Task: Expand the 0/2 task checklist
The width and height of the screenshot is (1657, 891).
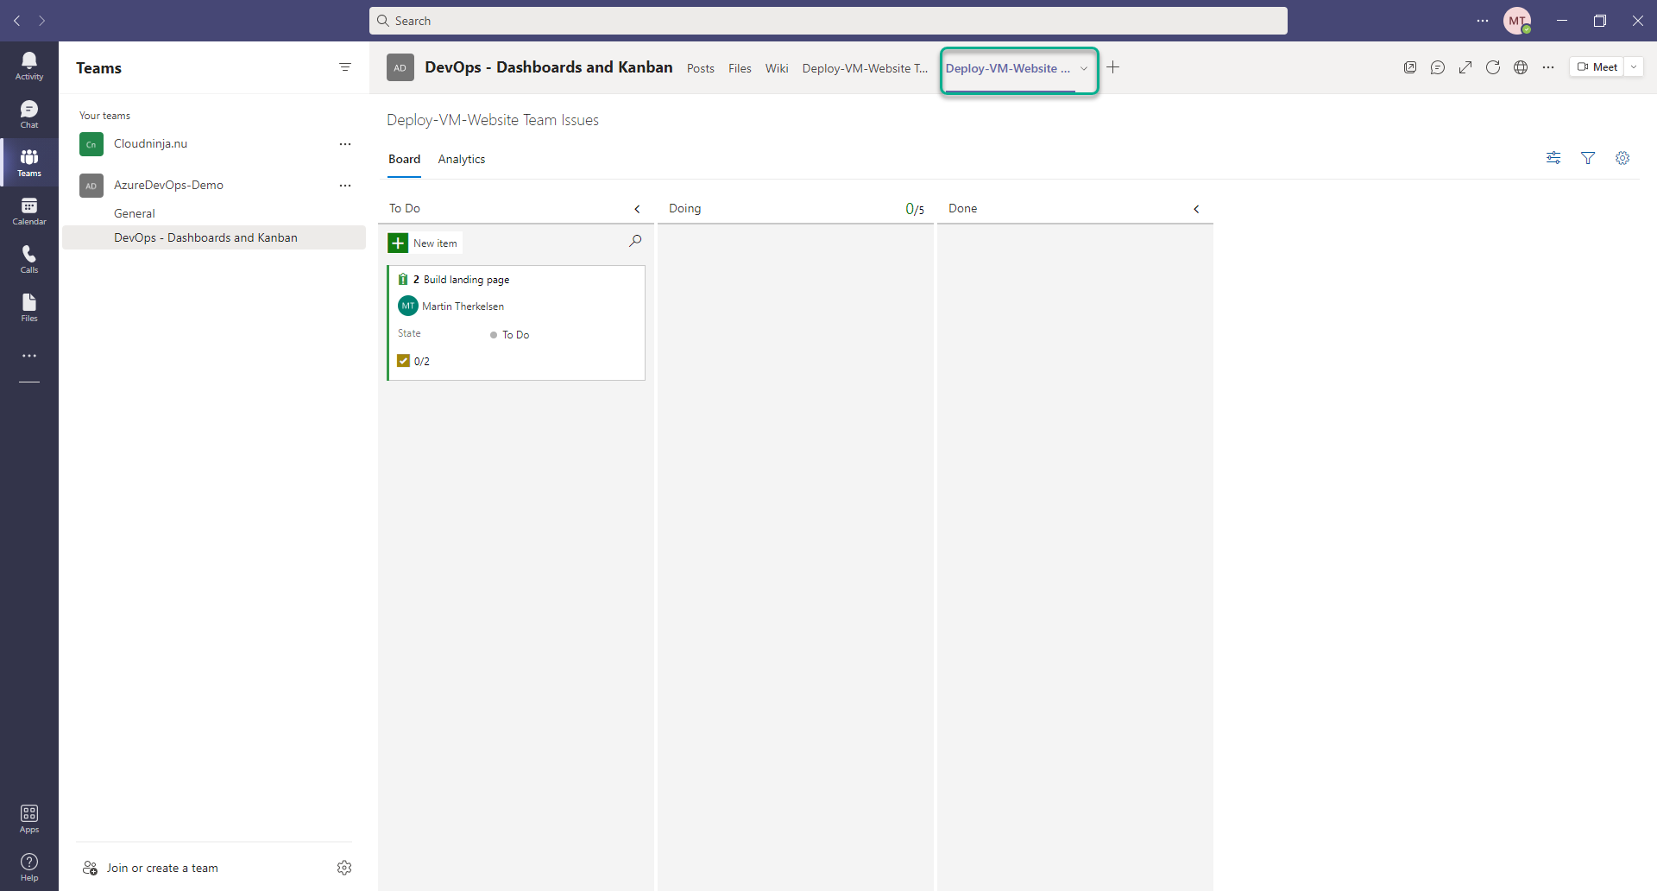Action: pyautogui.click(x=413, y=361)
